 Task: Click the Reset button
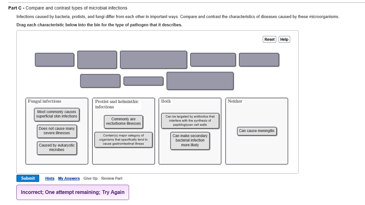(269, 39)
